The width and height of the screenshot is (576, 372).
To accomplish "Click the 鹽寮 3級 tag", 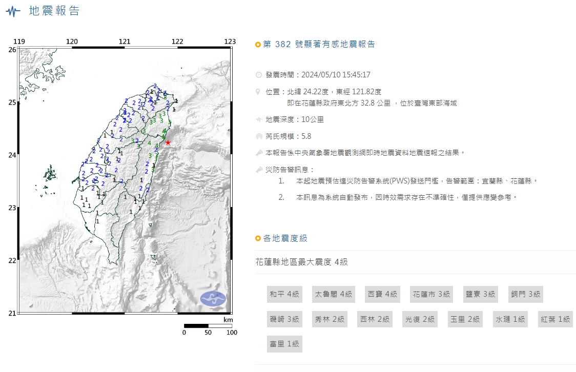I will pos(480,294).
